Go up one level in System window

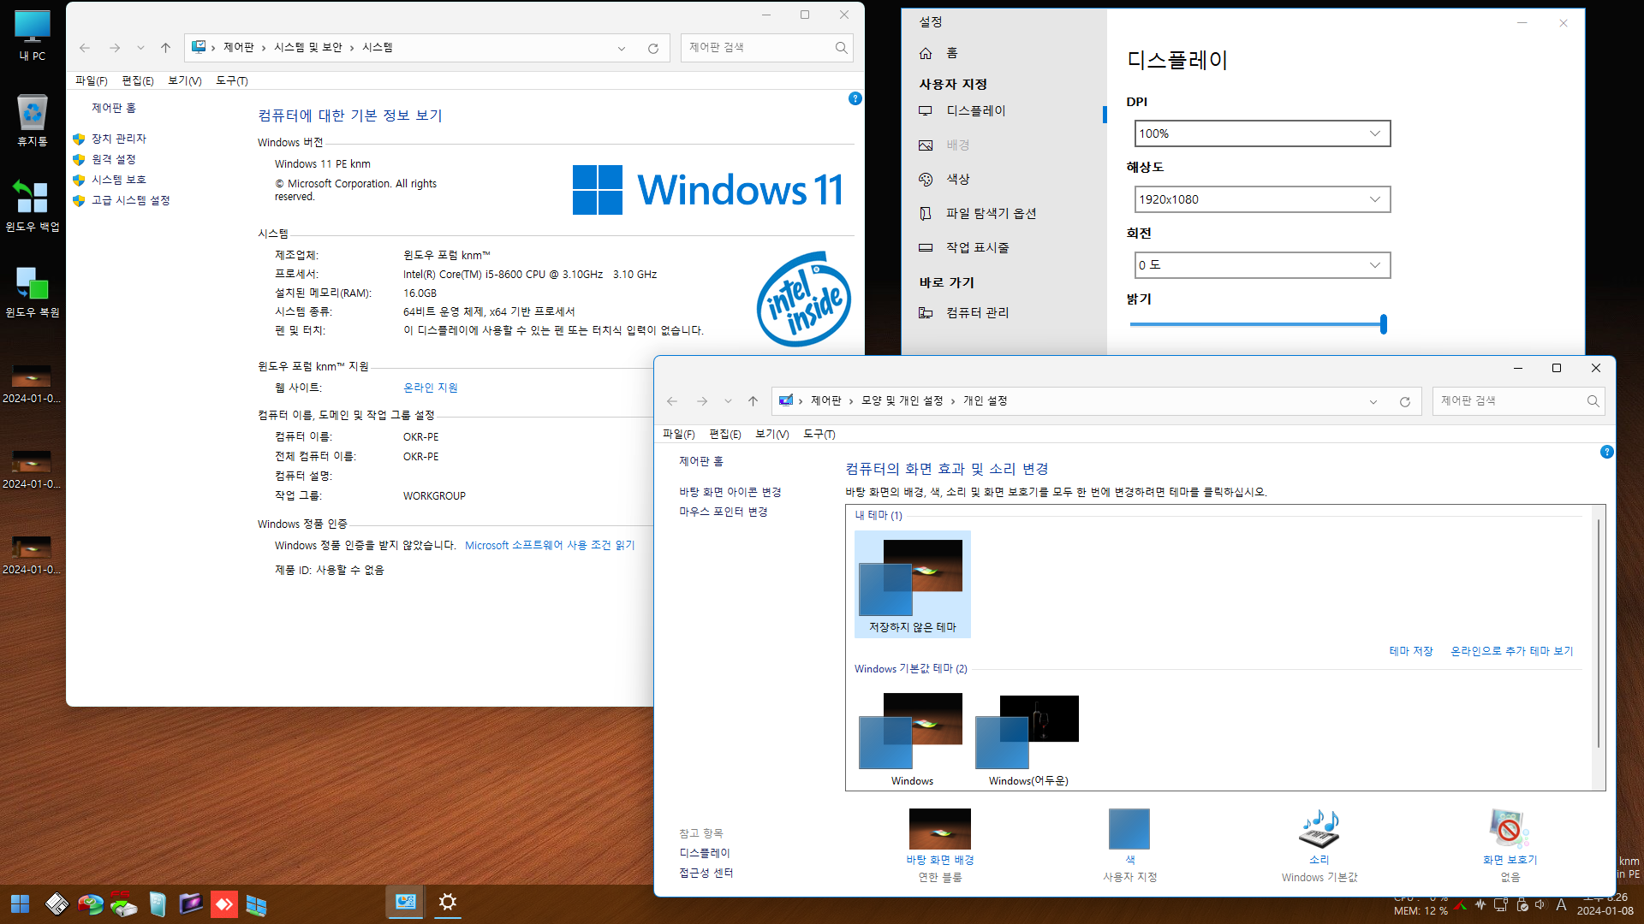pyautogui.click(x=165, y=48)
